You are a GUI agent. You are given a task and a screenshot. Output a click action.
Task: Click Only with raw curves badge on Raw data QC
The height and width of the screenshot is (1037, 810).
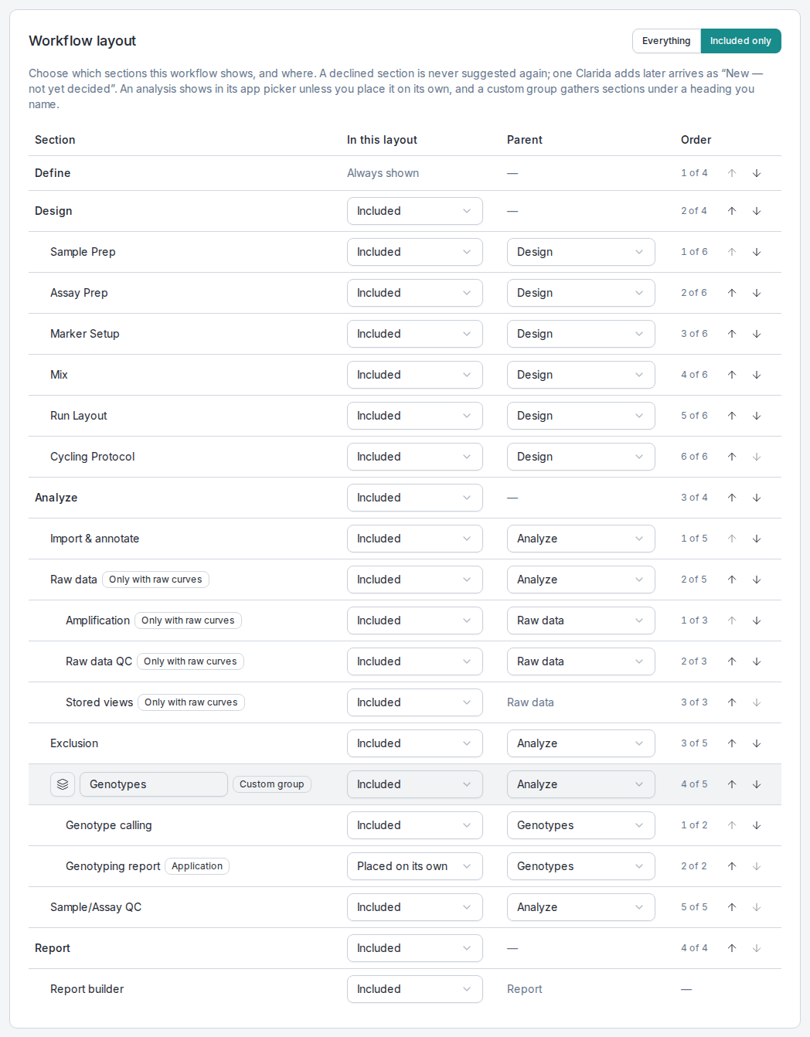pos(190,661)
